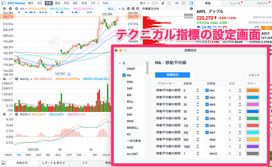Zoom out chart with minus icon

(x=133, y=9)
